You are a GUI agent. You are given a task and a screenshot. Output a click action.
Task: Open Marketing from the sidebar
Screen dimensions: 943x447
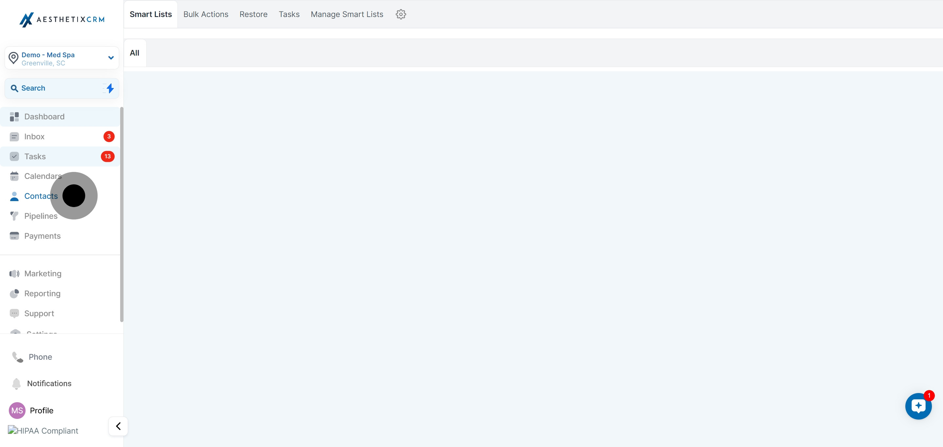tap(43, 273)
